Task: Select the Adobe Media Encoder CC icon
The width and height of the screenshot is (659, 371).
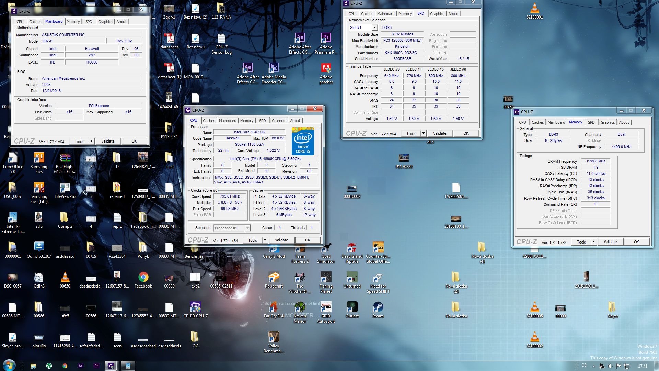Action: click(274, 74)
